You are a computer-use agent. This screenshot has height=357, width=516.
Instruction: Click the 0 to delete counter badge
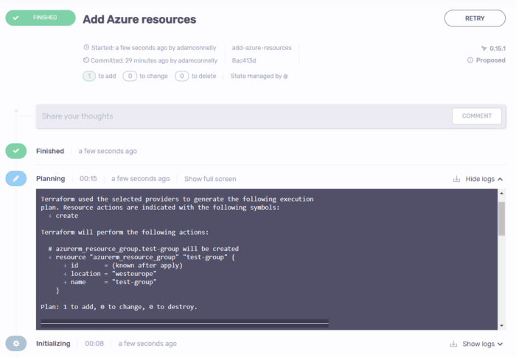pos(181,76)
